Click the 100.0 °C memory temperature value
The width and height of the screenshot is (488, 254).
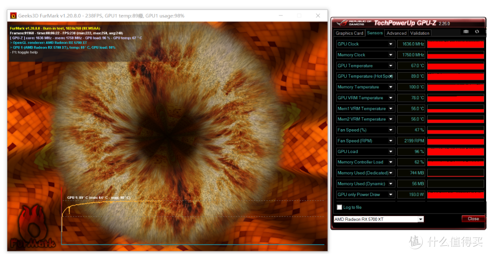411,87
